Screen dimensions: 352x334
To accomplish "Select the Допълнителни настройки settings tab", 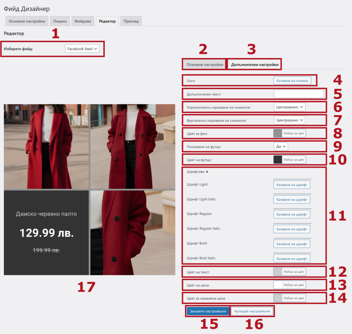I will 254,65.
